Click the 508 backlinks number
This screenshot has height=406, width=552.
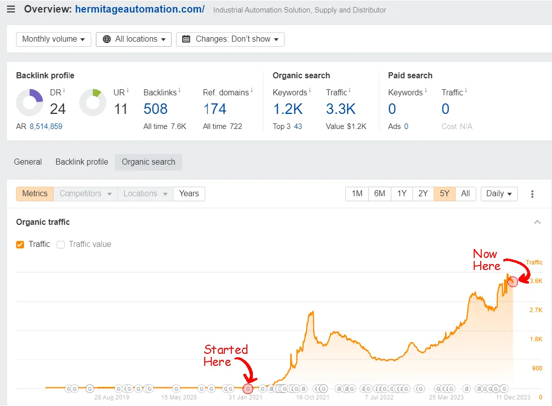156,109
